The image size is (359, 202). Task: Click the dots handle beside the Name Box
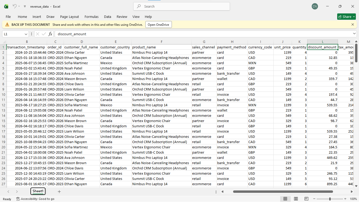(x=32, y=34)
